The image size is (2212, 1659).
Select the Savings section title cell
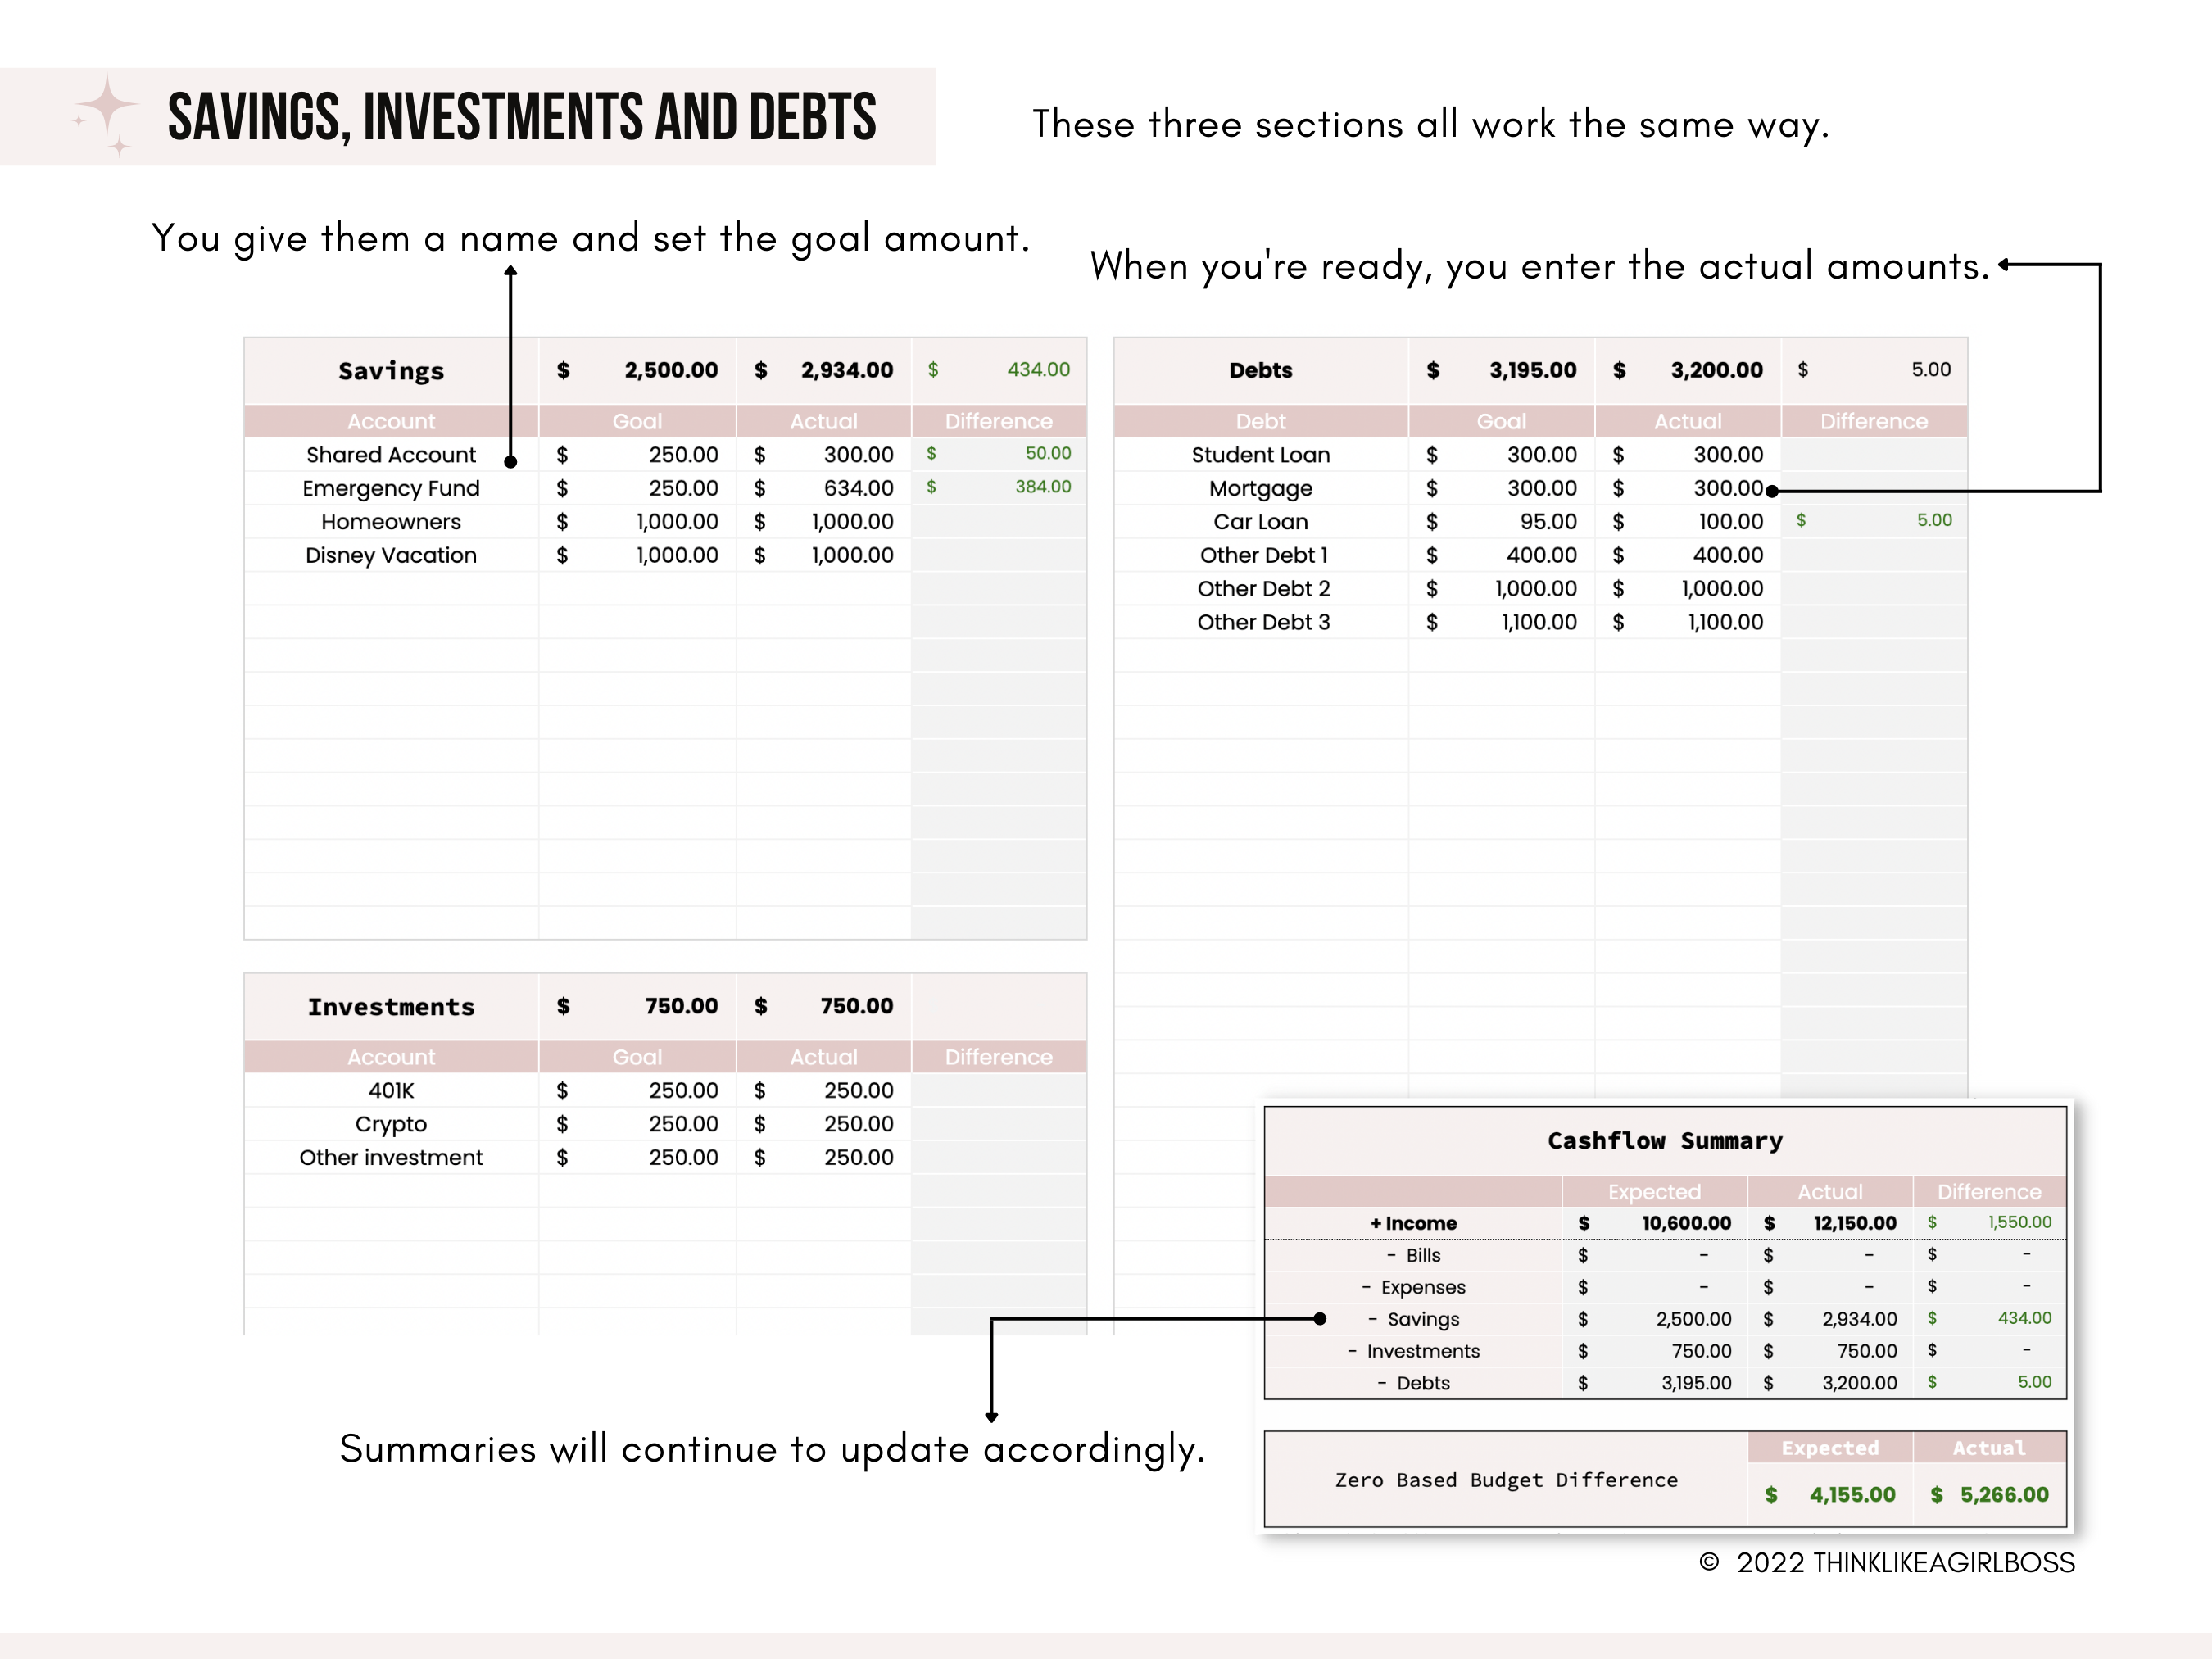pyautogui.click(x=390, y=370)
